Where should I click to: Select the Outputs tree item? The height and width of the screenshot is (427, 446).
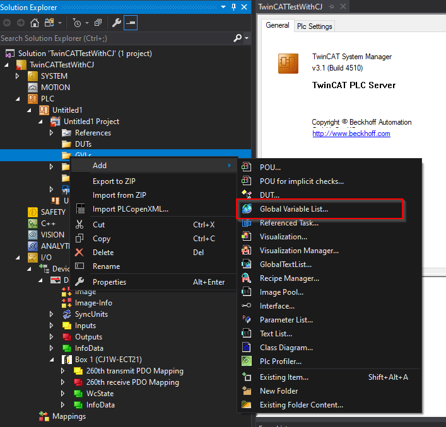coord(88,337)
